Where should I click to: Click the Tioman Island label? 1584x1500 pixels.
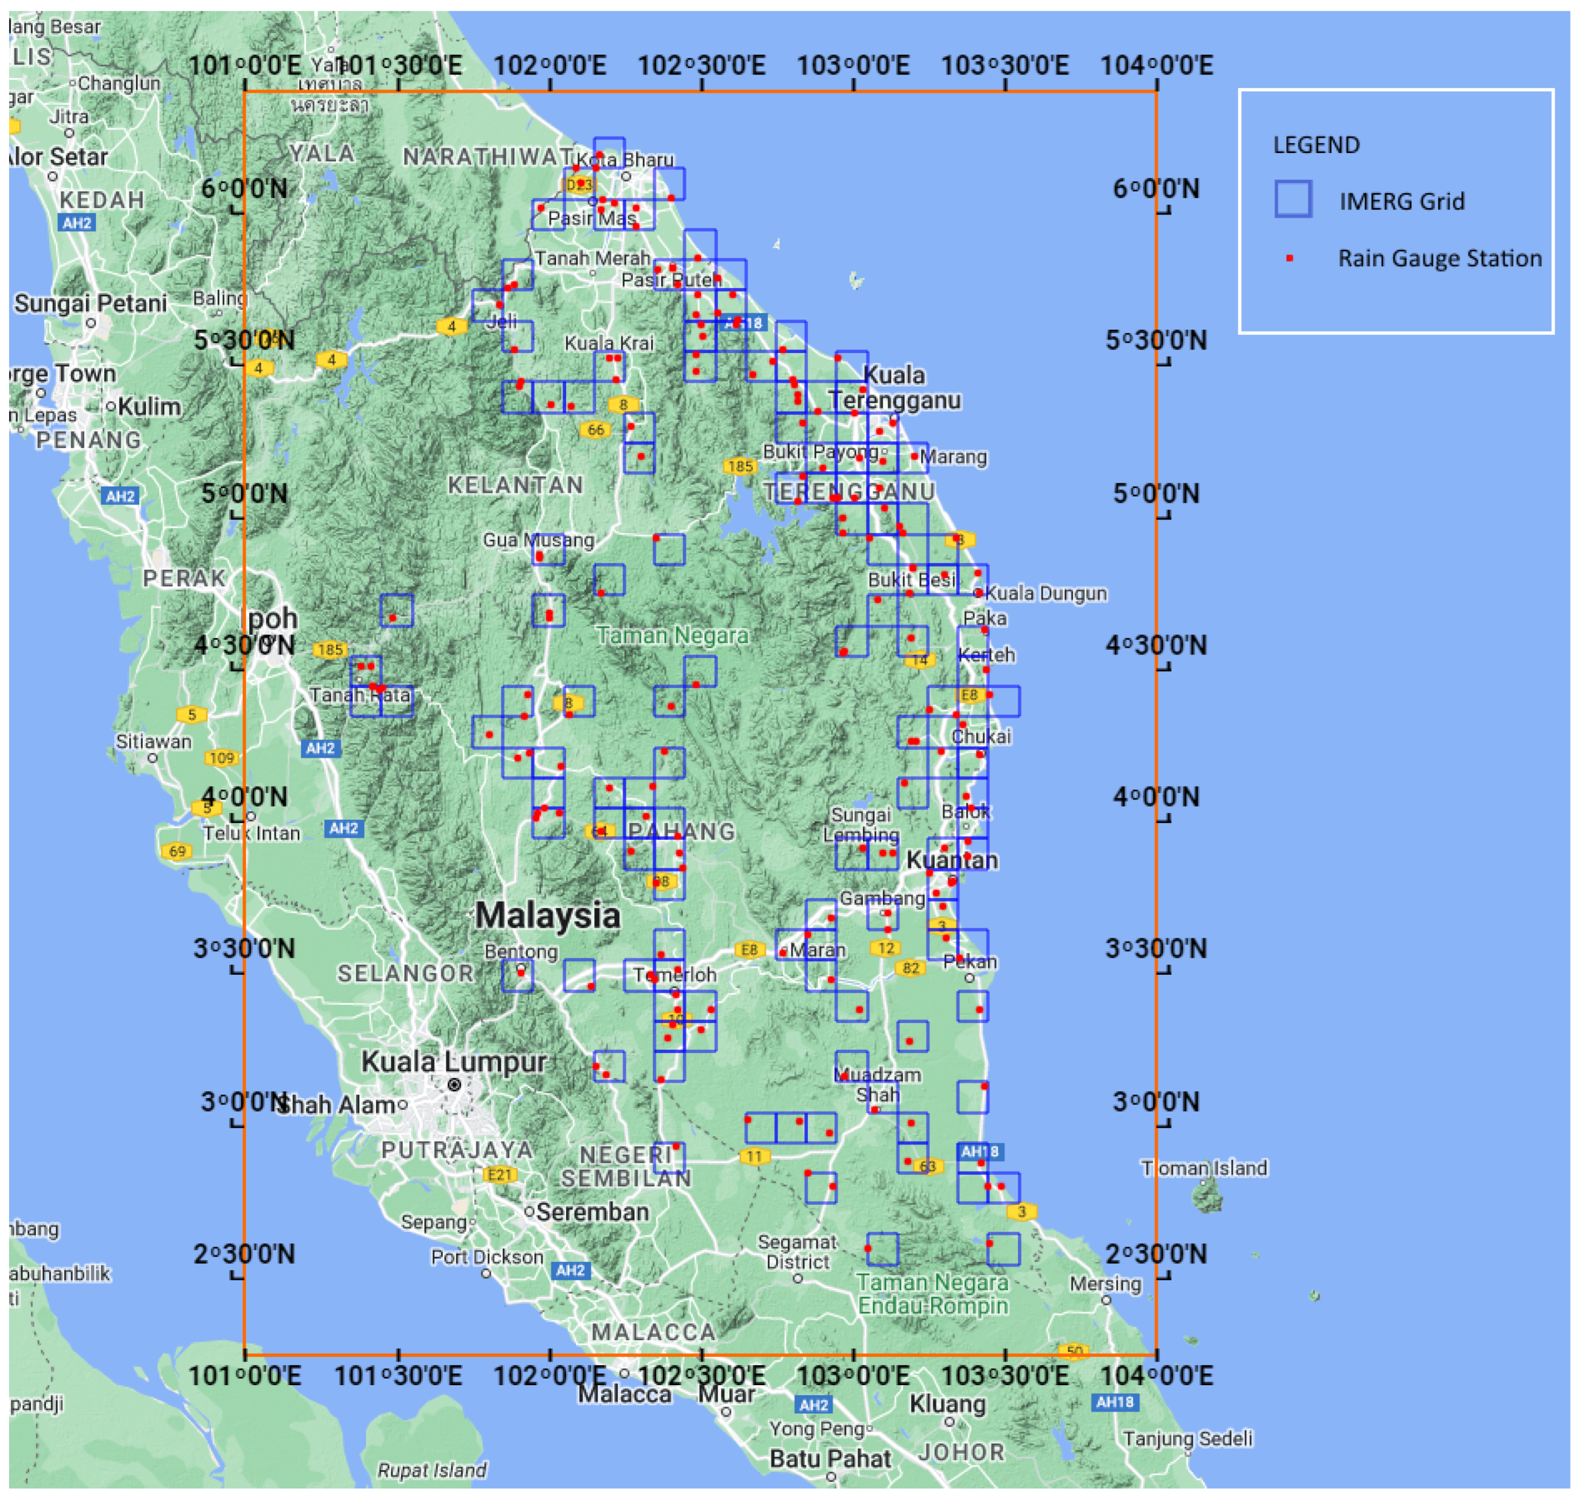pos(1203,1168)
